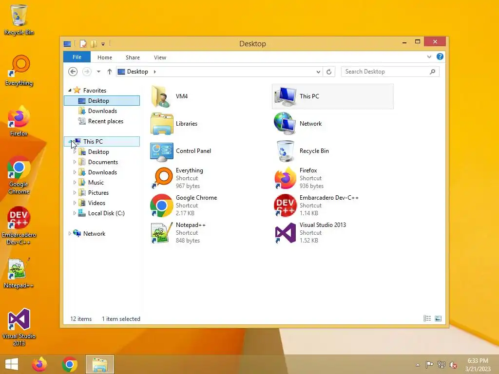The height and width of the screenshot is (374, 499).
Task: Select Visual Studio 2013 shortcut in Explorer
Action: [x=285, y=233]
